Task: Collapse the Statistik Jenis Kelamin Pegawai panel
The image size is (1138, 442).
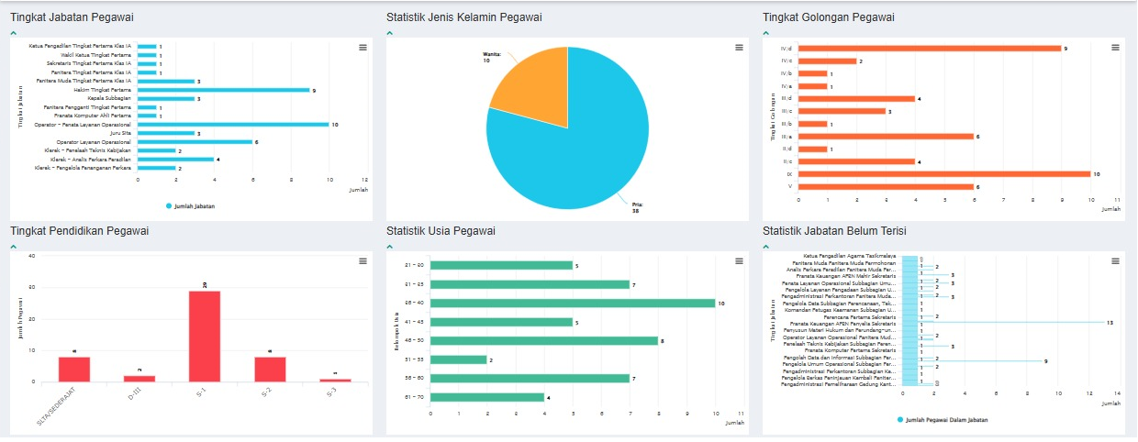Action: pyautogui.click(x=390, y=32)
